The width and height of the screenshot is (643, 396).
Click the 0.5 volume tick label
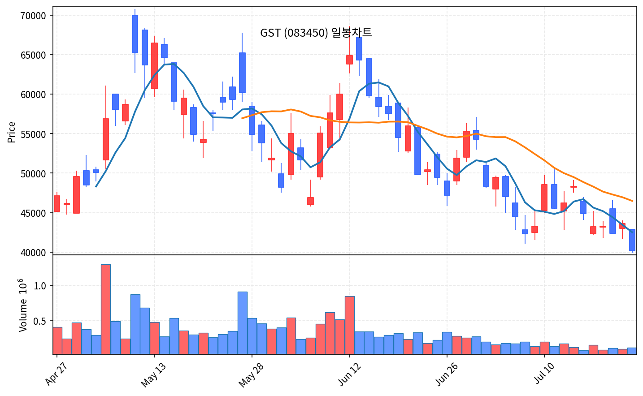tap(40, 321)
